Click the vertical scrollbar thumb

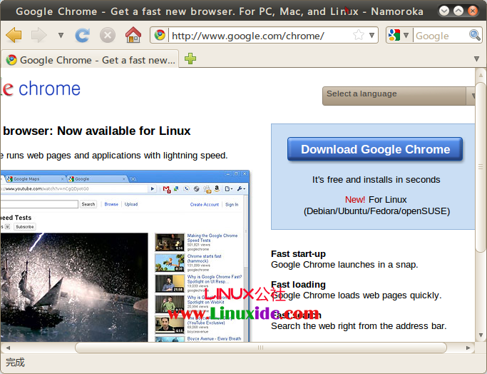pos(481,167)
